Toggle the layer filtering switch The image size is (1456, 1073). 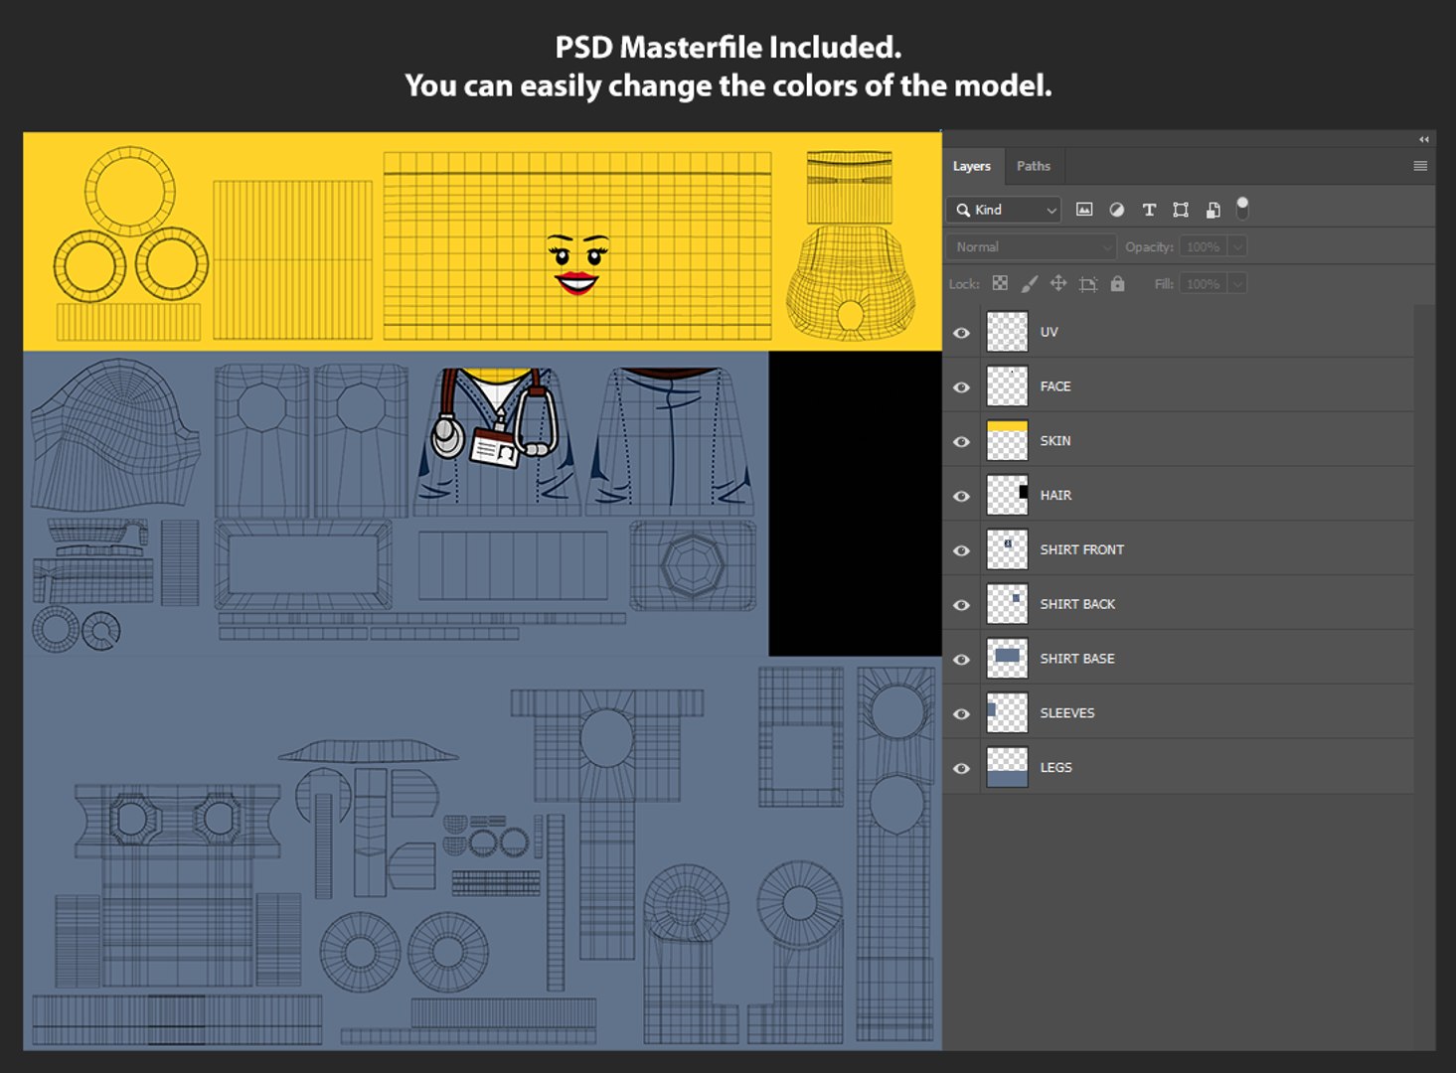1242,208
